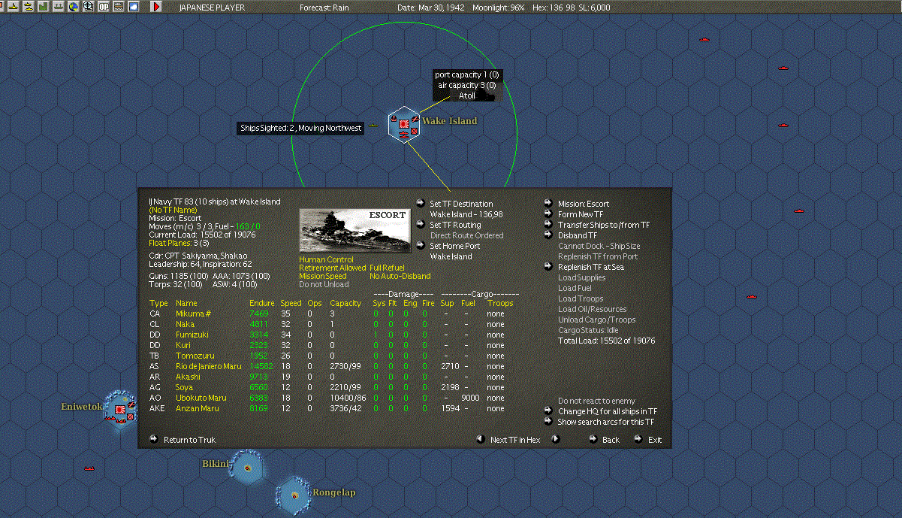
Task: Click the Disband TF arrow icon
Action: click(549, 235)
